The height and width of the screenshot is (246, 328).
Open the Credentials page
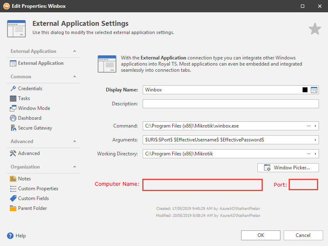(x=30, y=89)
